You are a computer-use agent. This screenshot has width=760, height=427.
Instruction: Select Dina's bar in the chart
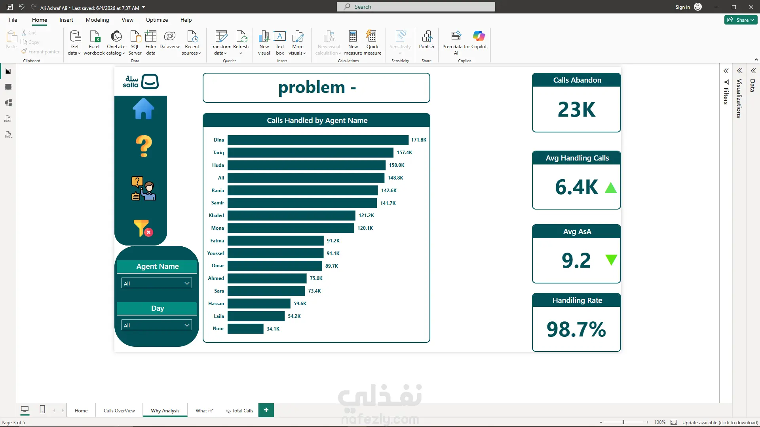coord(318,140)
